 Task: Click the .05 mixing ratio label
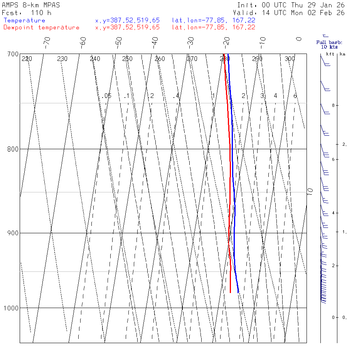107,96
